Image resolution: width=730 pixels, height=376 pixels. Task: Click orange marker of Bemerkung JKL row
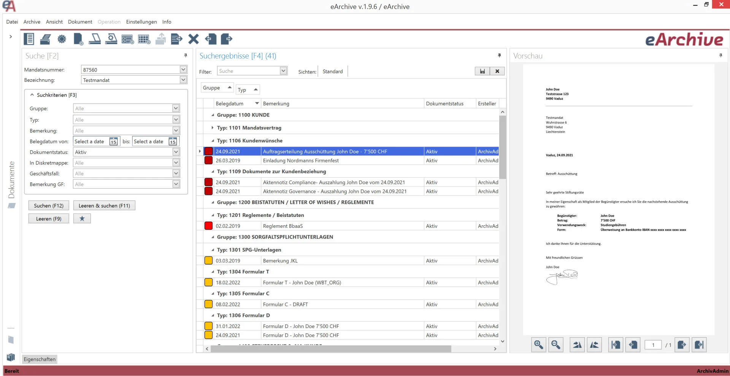coord(209,261)
